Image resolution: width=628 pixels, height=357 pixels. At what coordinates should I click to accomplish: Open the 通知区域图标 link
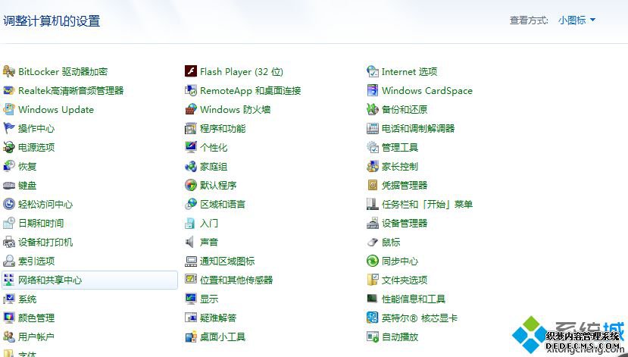pos(227,261)
